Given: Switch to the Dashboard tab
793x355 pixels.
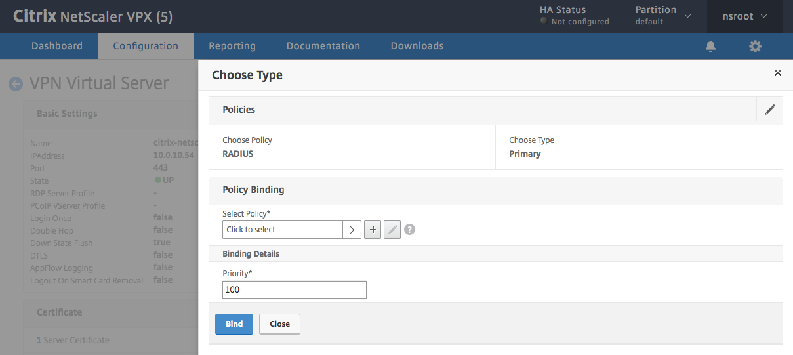Looking at the screenshot, I should 57,46.
